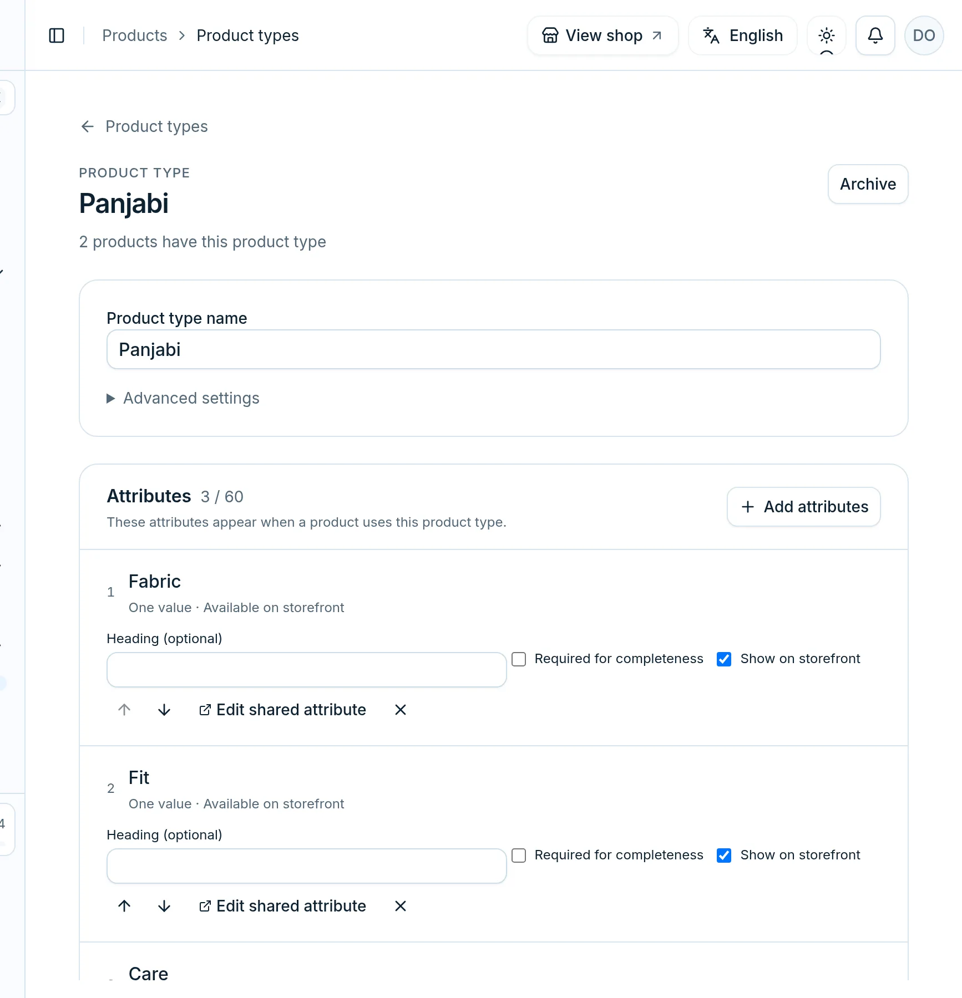Uncheck Show on storefront for Fit
Screen dimensions: 962x998
point(724,855)
